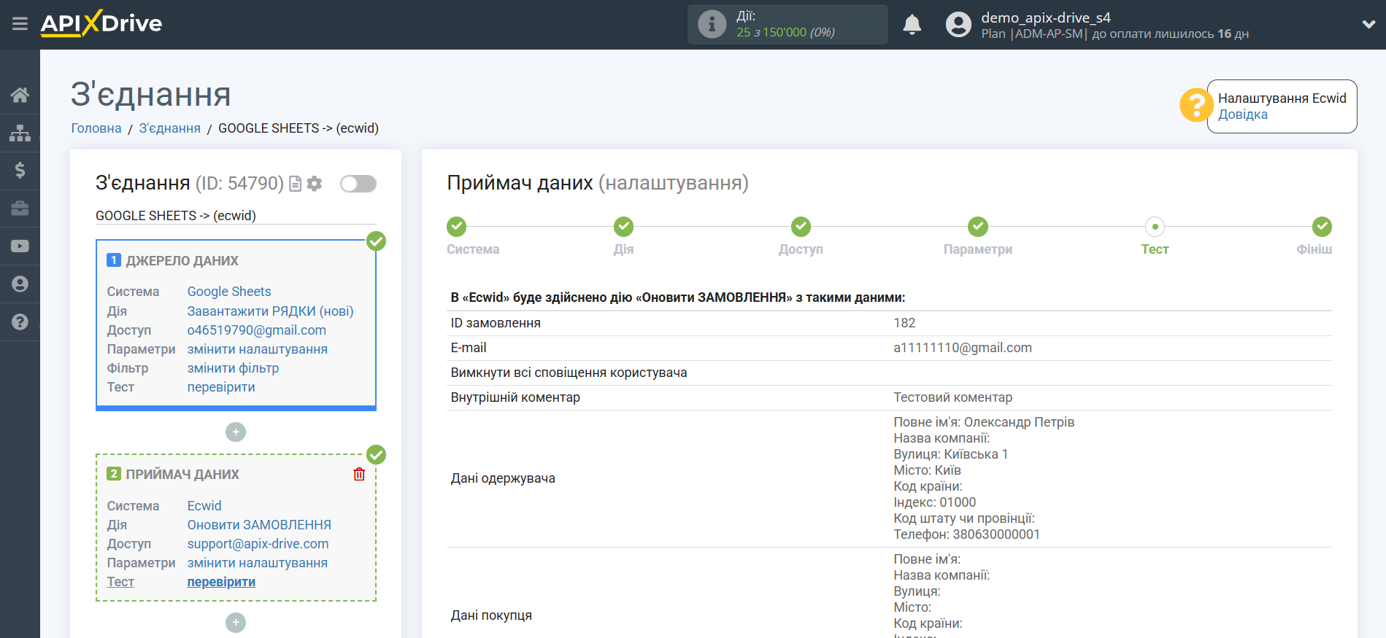
Task: Open the actions info icon
Action: (x=712, y=24)
